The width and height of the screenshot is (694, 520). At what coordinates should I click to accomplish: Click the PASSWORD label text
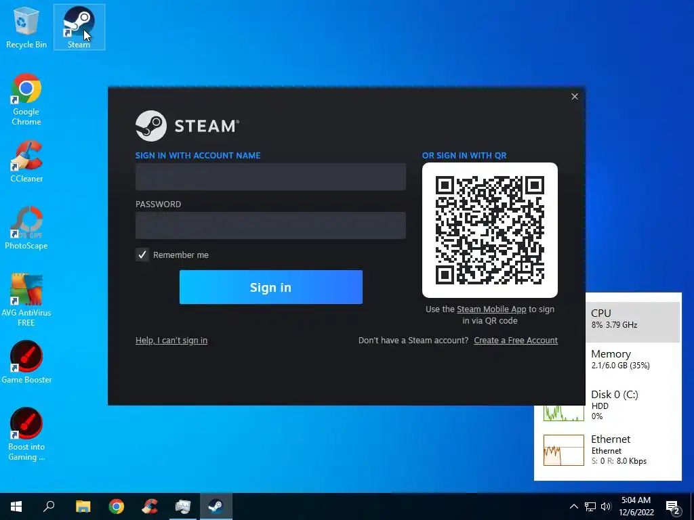pyautogui.click(x=158, y=204)
